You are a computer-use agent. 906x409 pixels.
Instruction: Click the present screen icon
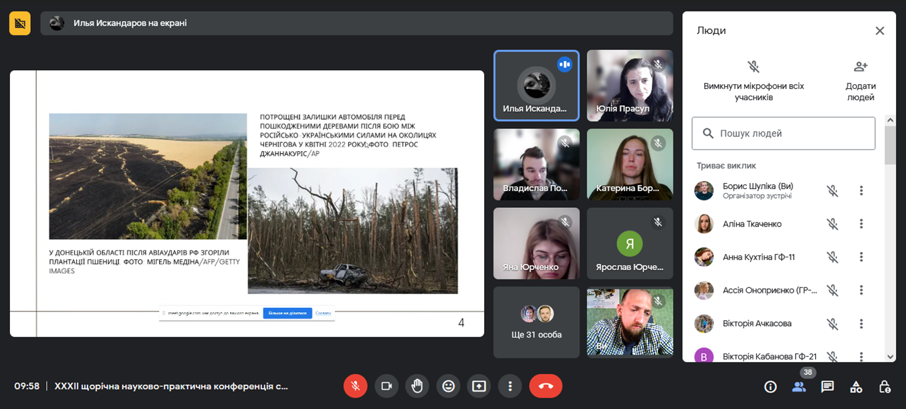click(479, 386)
